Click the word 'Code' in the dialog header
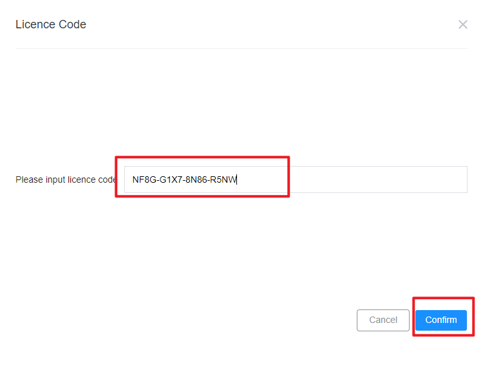Screen dimensions: 483x386 point(72,24)
